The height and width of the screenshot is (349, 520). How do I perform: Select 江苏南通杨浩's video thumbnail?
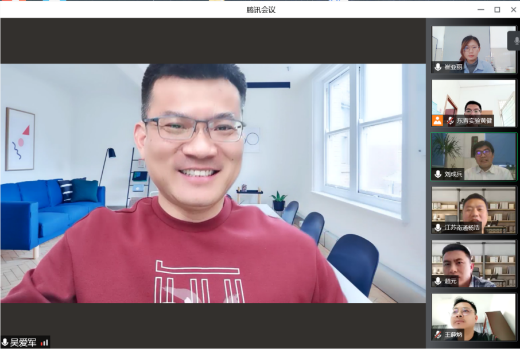pos(474,210)
